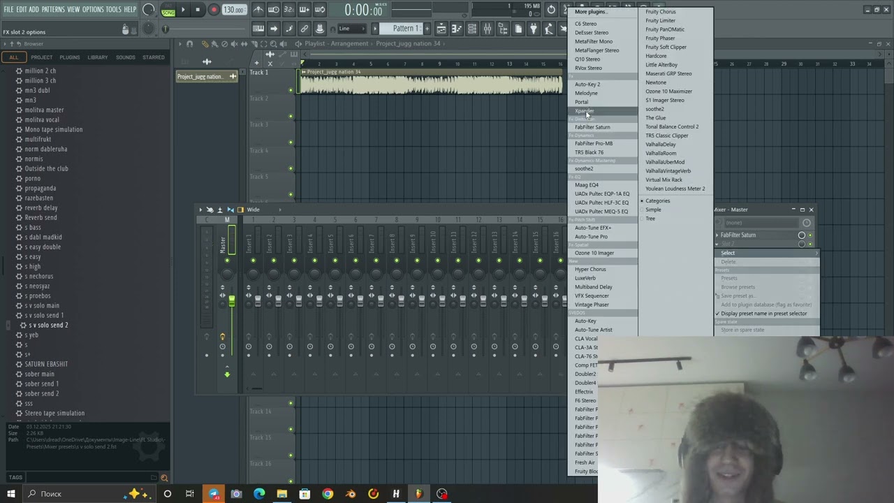Click the Master track volume fader
894x503 pixels.
pos(231,301)
